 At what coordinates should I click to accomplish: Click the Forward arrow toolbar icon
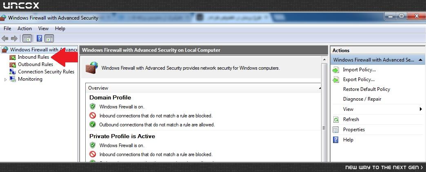click(x=14, y=39)
